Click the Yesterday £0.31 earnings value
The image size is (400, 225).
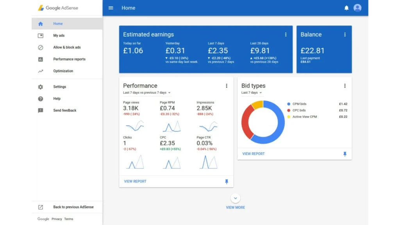175,50
